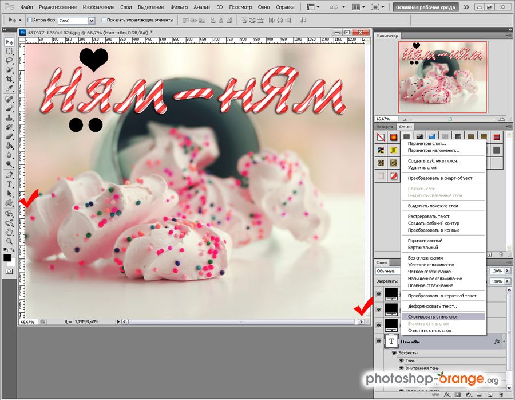This screenshot has width=515, height=400.
Task: Select the Hand tool
Action: click(9, 232)
